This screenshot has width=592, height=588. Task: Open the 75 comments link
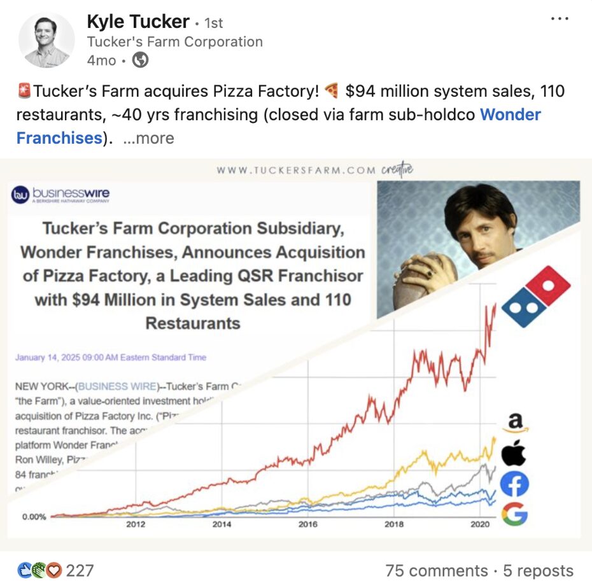point(437,571)
